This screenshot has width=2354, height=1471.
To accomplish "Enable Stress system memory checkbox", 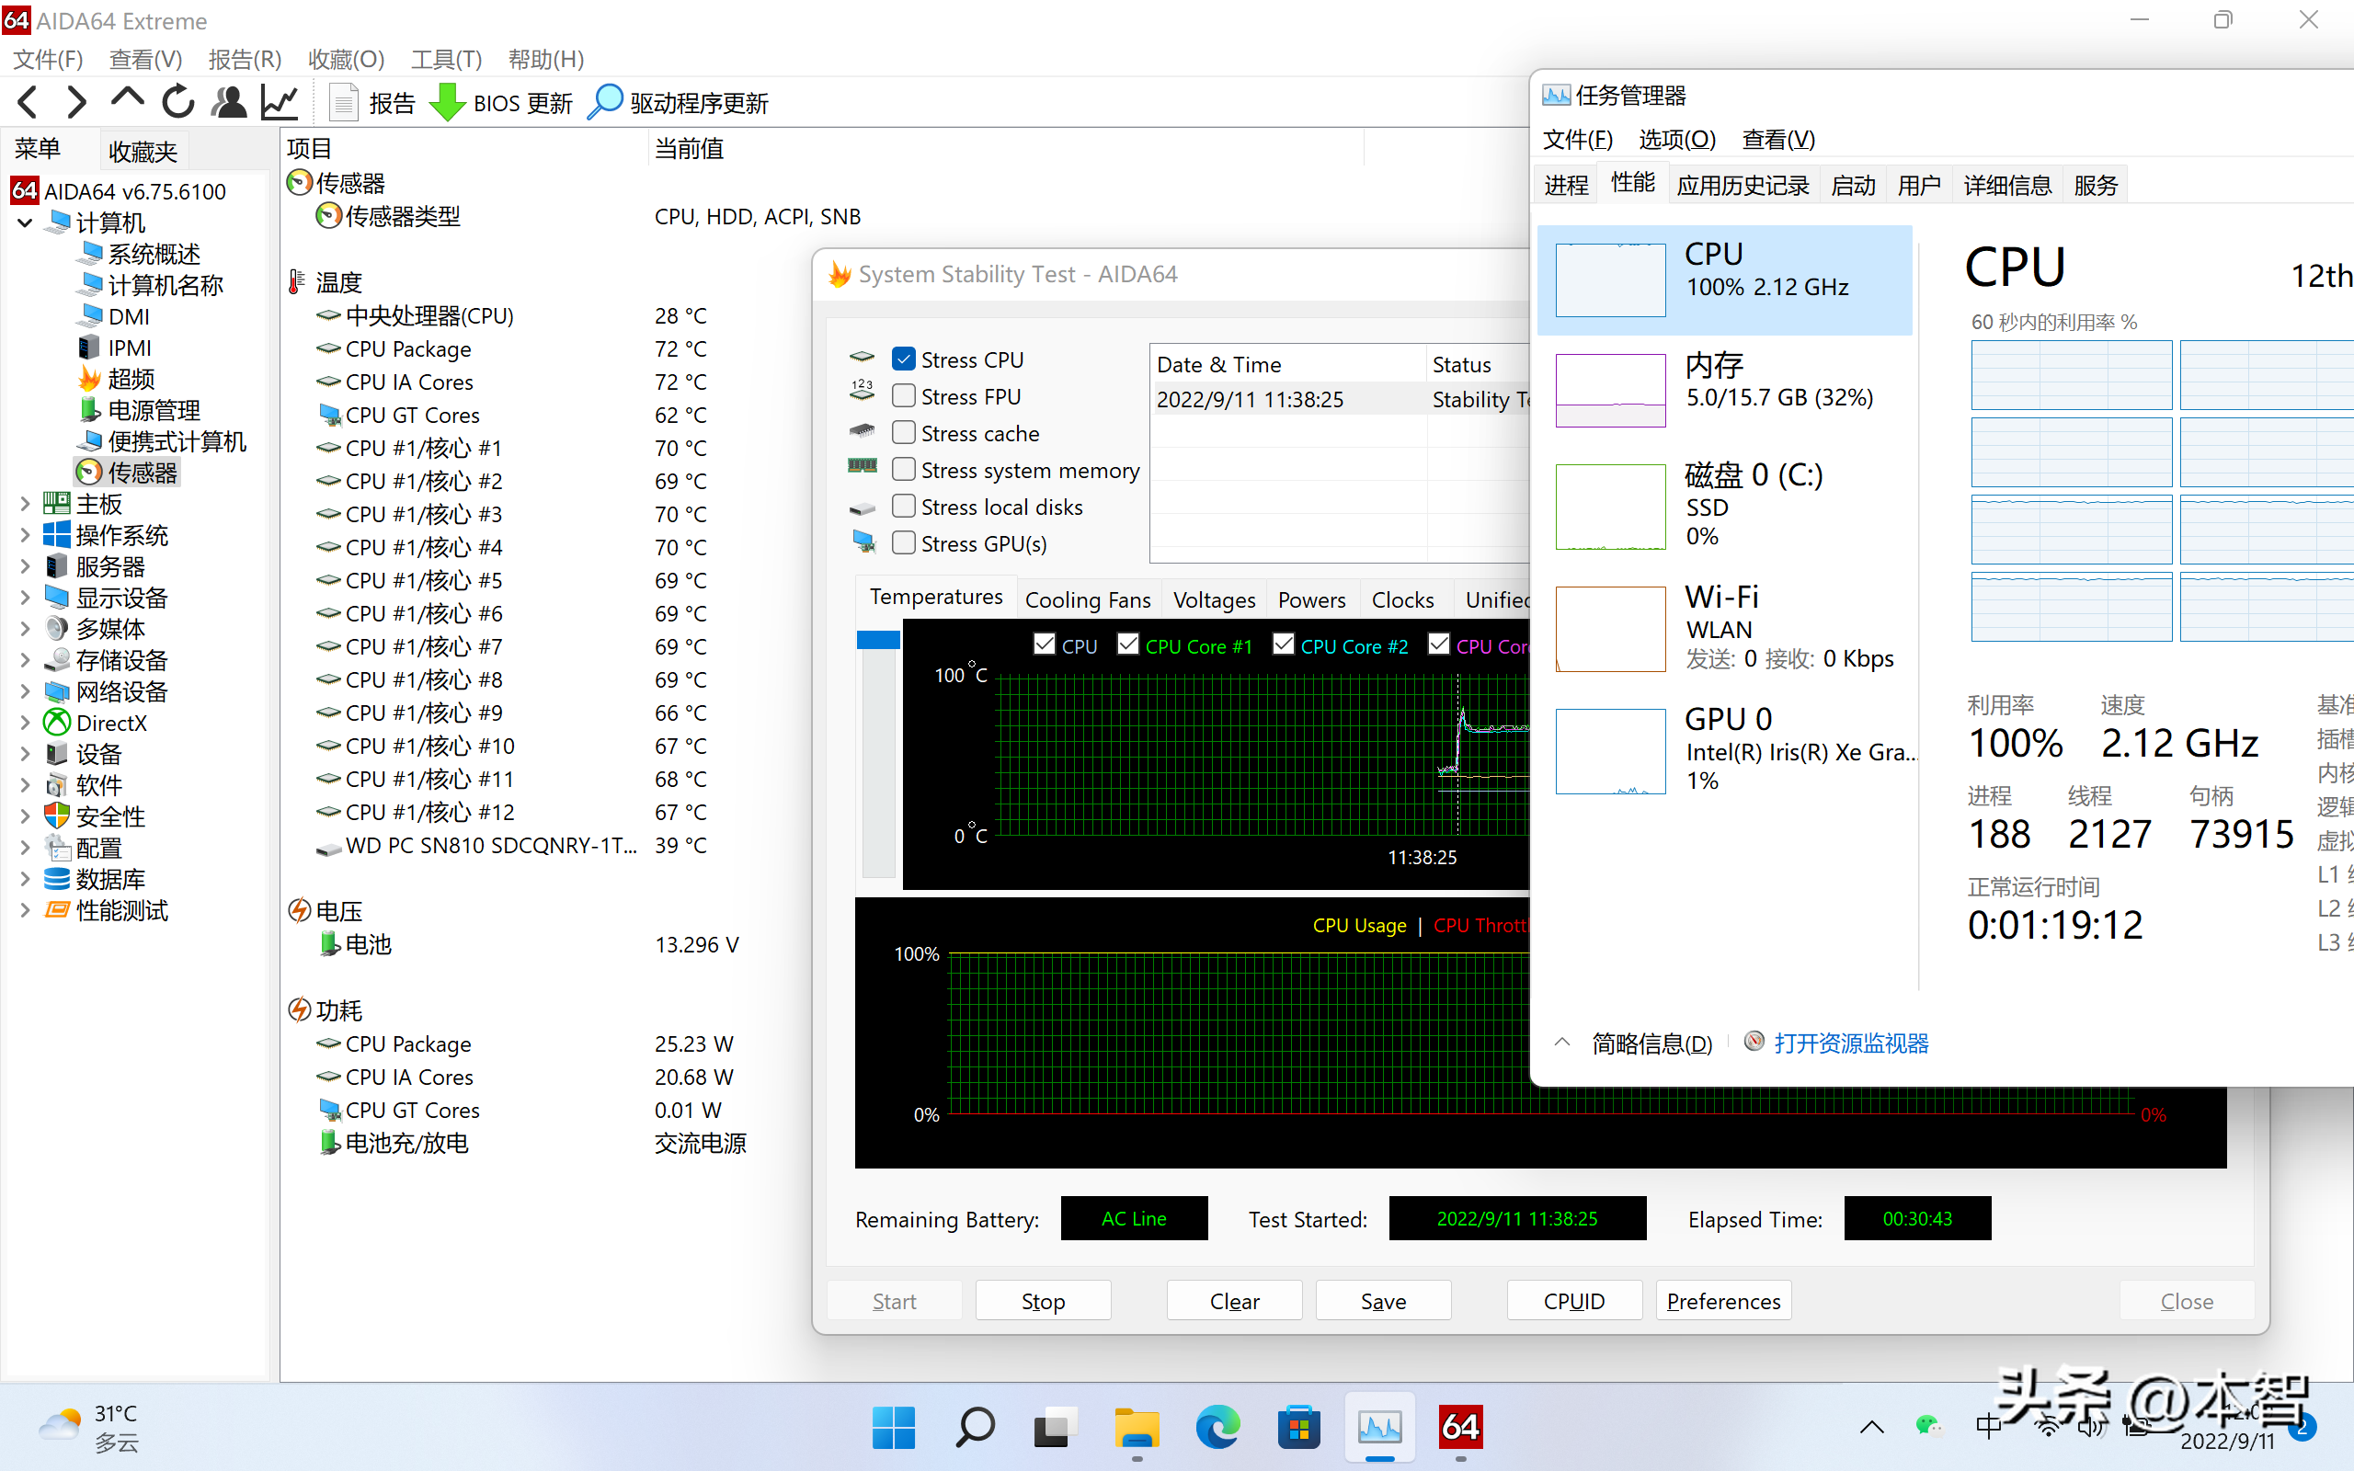I will 904,470.
